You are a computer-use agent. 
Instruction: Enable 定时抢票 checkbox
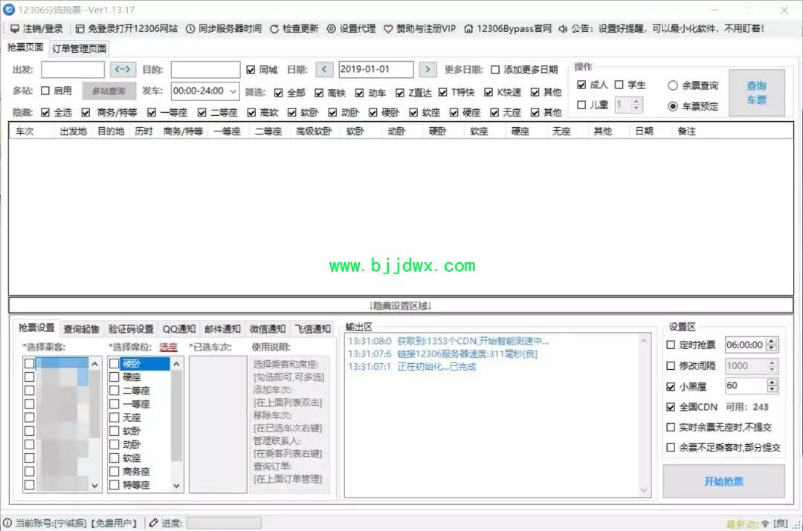click(671, 345)
